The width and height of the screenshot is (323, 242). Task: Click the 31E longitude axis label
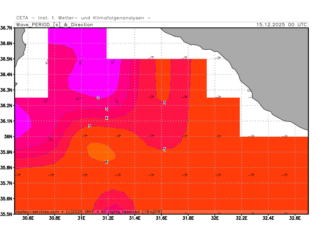81,219
